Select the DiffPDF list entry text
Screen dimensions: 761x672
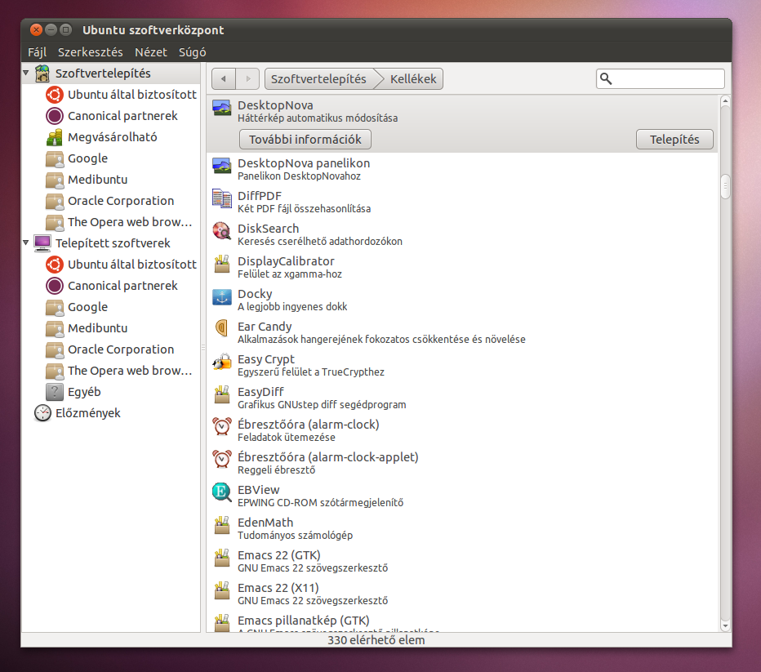304,202
